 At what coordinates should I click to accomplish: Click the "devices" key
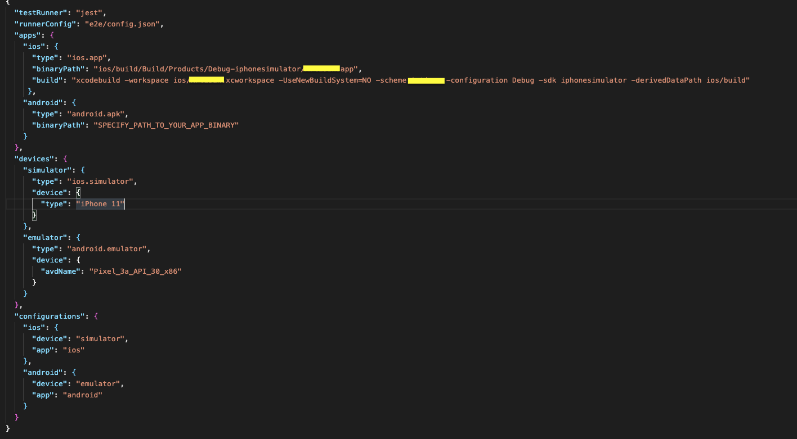(35, 159)
